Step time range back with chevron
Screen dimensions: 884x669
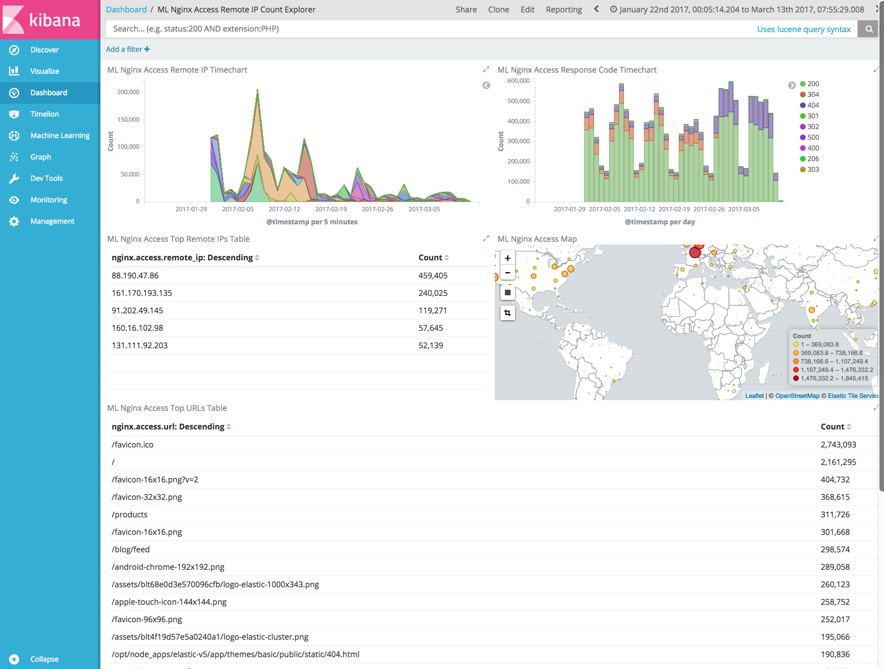click(596, 9)
